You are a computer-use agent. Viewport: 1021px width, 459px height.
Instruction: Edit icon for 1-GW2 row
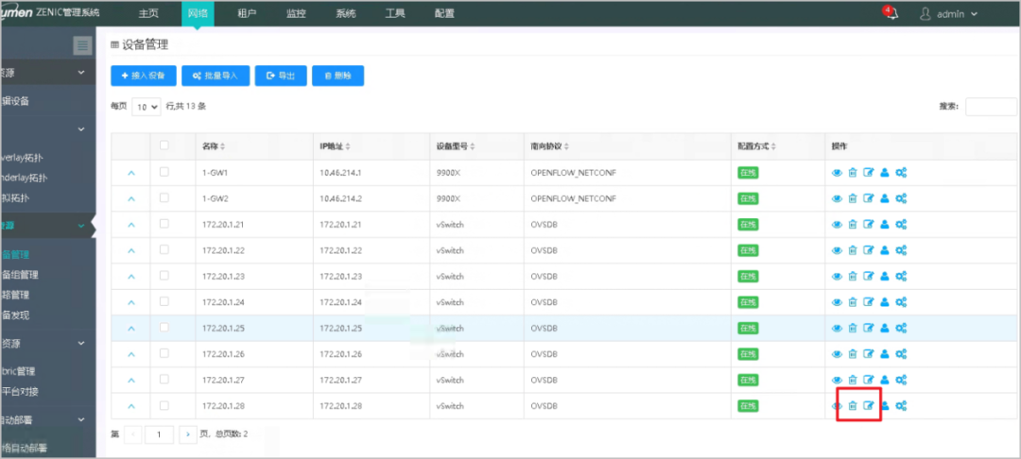click(868, 198)
